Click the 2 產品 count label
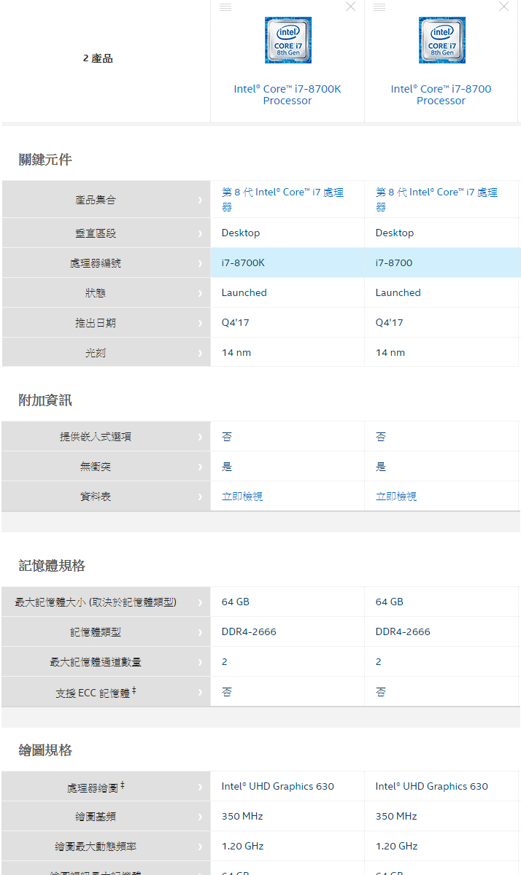Image resolution: width=521 pixels, height=875 pixels. coord(98,58)
